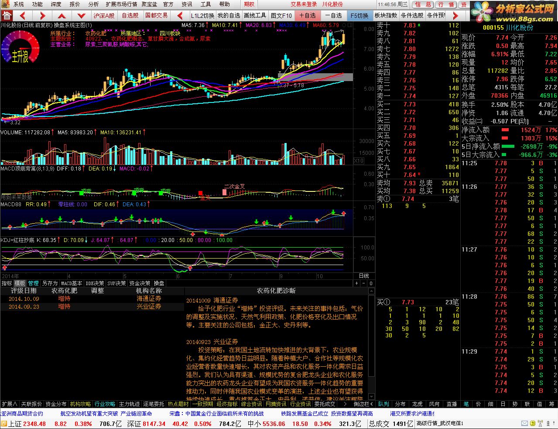The image size is (558, 429).
Task: Click the 000155 川化股份 stock title
Action: coord(508,27)
